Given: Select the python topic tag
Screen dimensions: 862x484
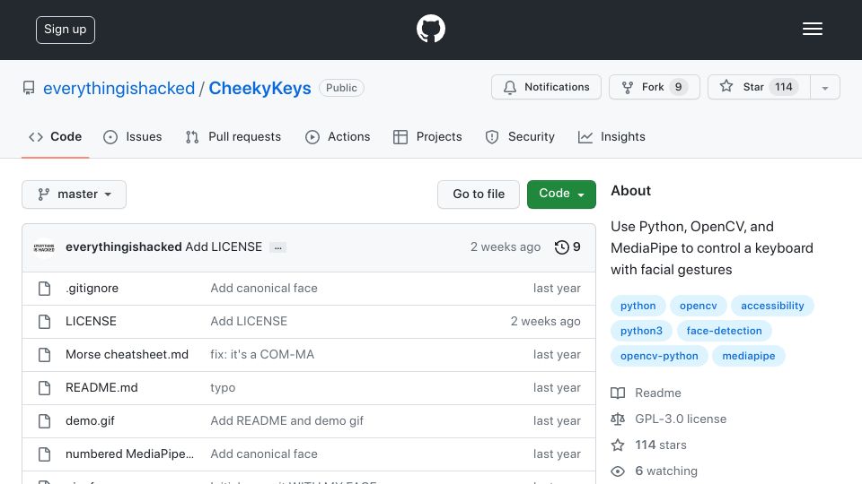Looking at the screenshot, I should [638, 306].
